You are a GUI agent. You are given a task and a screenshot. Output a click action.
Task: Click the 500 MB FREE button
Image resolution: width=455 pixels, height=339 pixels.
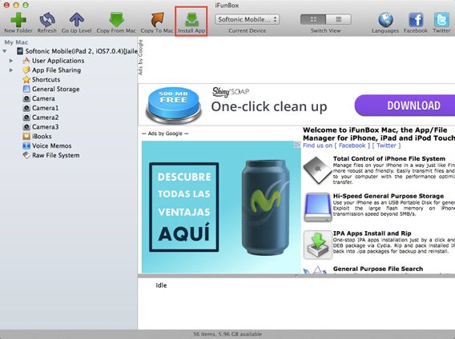[174, 105]
